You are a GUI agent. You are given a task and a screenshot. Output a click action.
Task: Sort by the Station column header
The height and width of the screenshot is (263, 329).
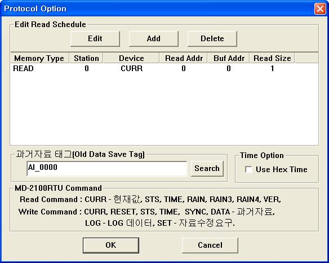pos(86,58)
